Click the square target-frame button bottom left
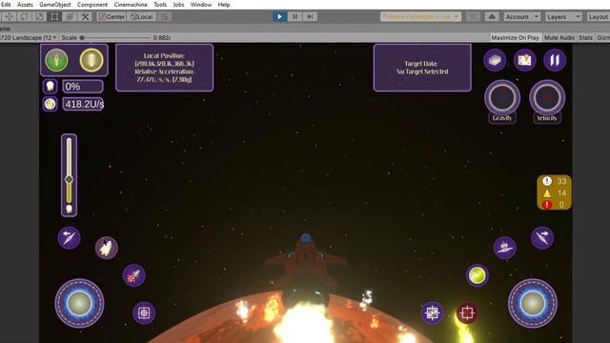This screenshot has width=610, height=343. pos(144,313)
